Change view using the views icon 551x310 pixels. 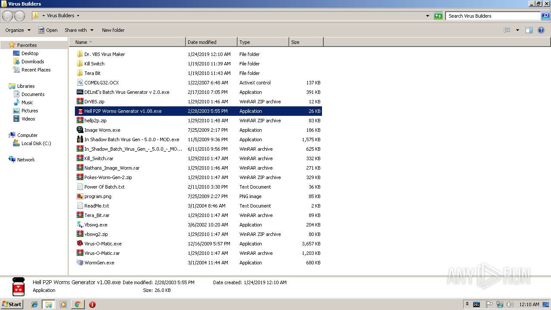(x=507, y=30)
